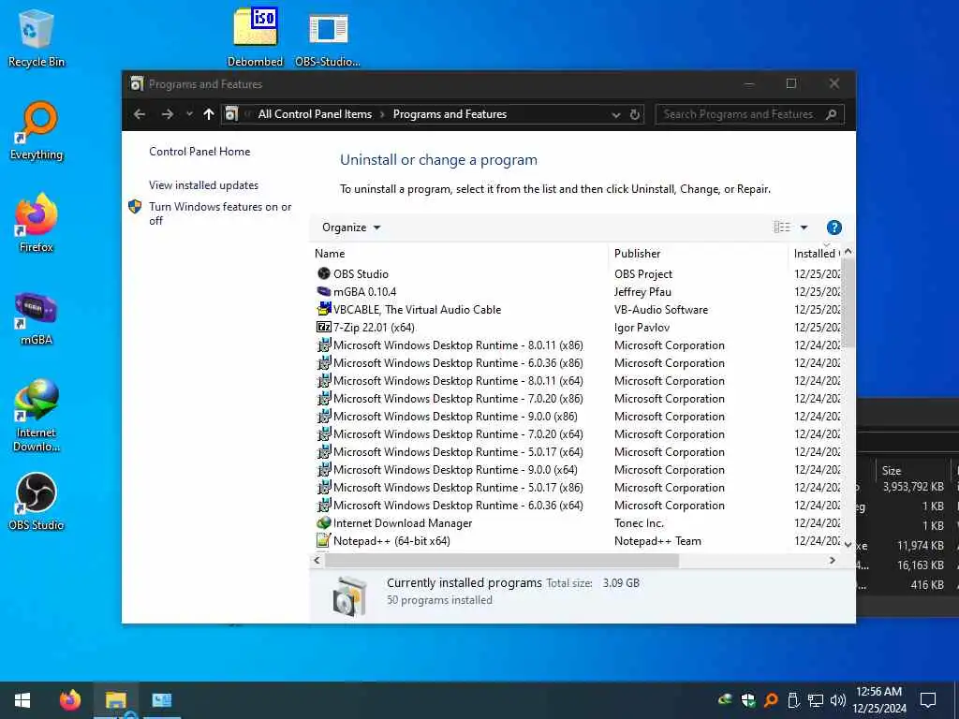The image size is (959, 719).
Task: Click the Igor Pavlov publisher cell
Action: [642, 327]
